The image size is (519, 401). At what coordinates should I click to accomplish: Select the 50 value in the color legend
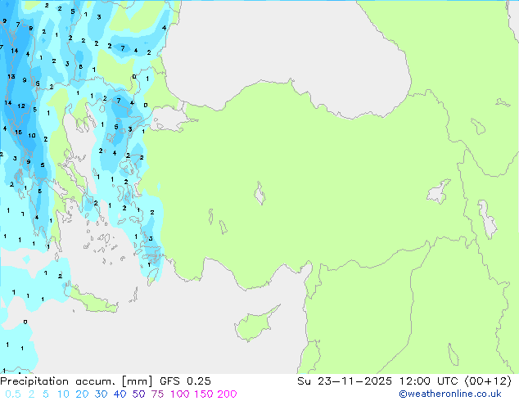[x=138, y=394]
